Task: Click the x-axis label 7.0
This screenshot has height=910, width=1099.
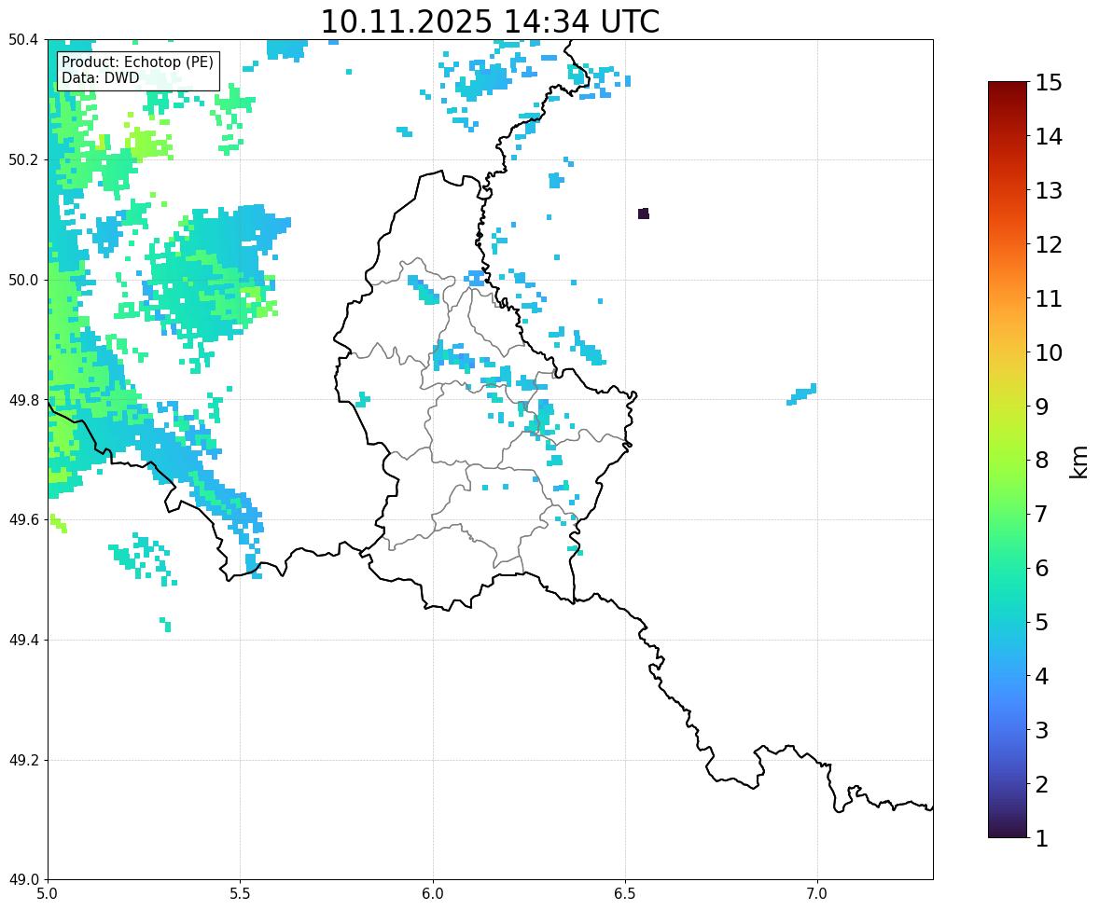Action: click(x=817, y=894)
